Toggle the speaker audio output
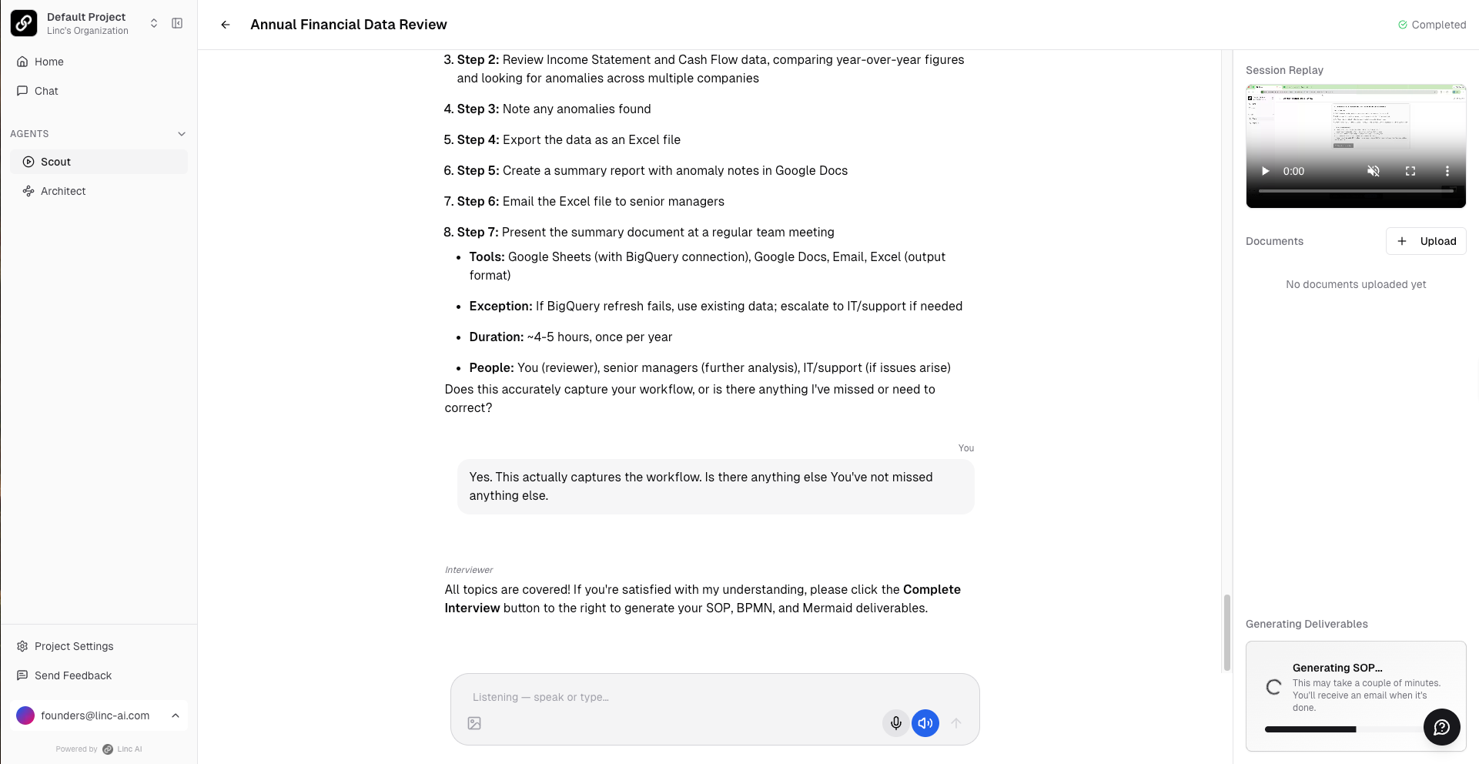Viewport: 1479px width, 764px height. [x=925, y=723]
